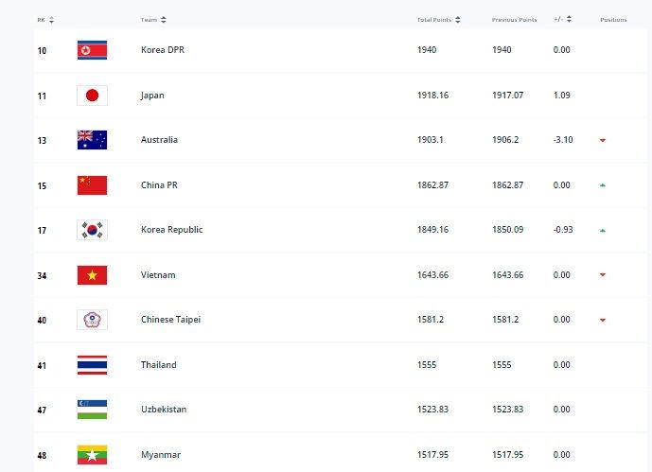The height and width of the screenshot is (472, 652).
Task: Sort by Team using sort arrows
Action: click(164, 20)
